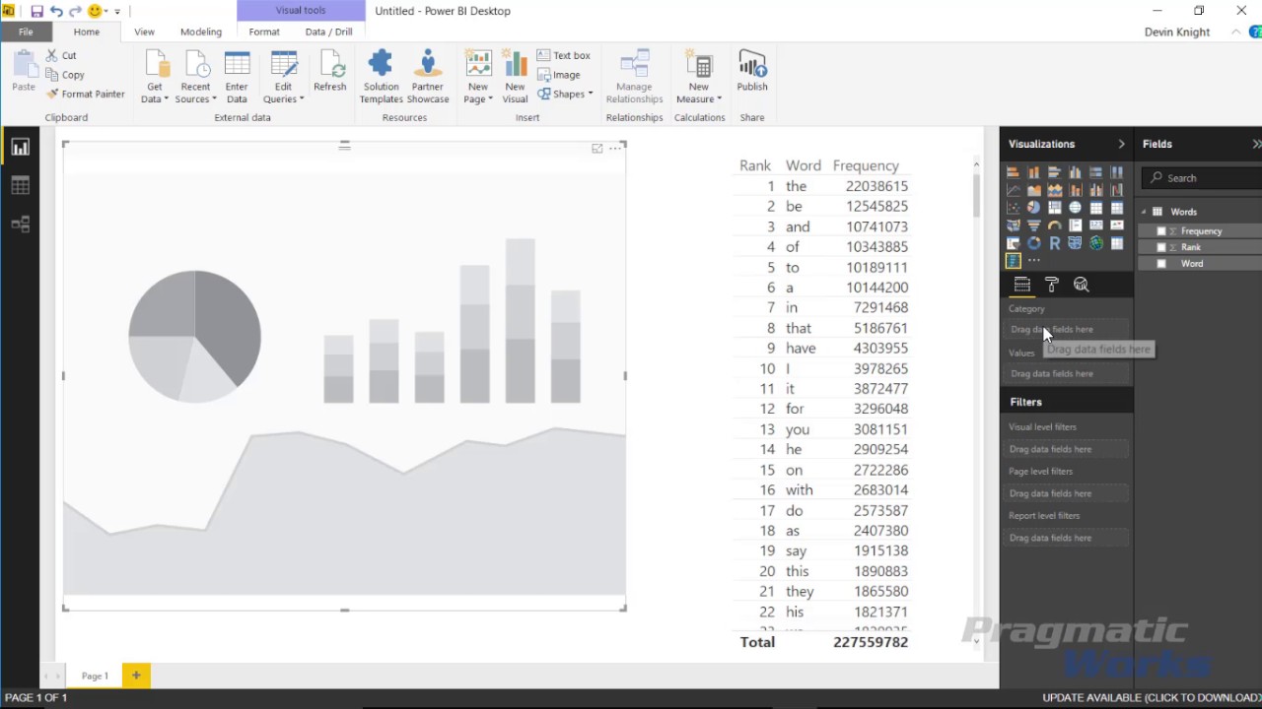Image resolution: width=1262 pixels, height=709 pixels.
Task: Click the Frequency column header in table
Action: click(x=866, y=165)
